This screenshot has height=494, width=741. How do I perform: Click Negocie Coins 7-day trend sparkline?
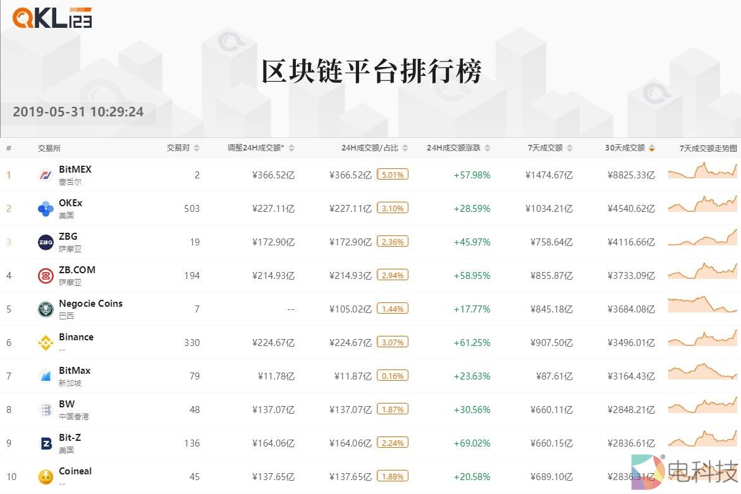click(702, 304)
